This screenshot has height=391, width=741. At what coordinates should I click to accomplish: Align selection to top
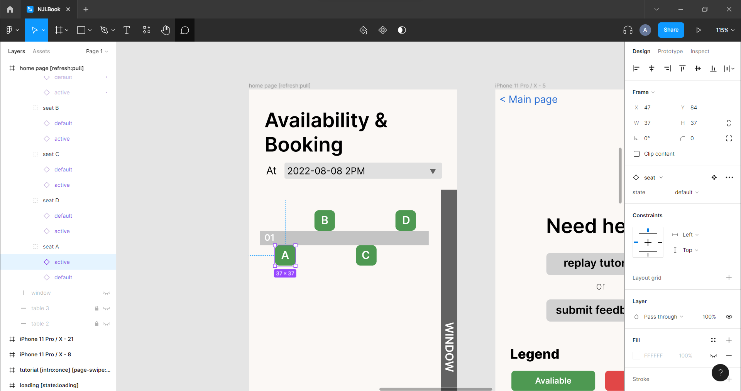pos(682,69)
